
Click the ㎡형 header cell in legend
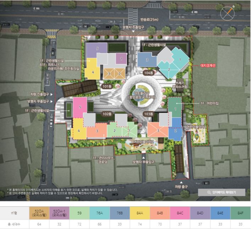click(15, 213)
